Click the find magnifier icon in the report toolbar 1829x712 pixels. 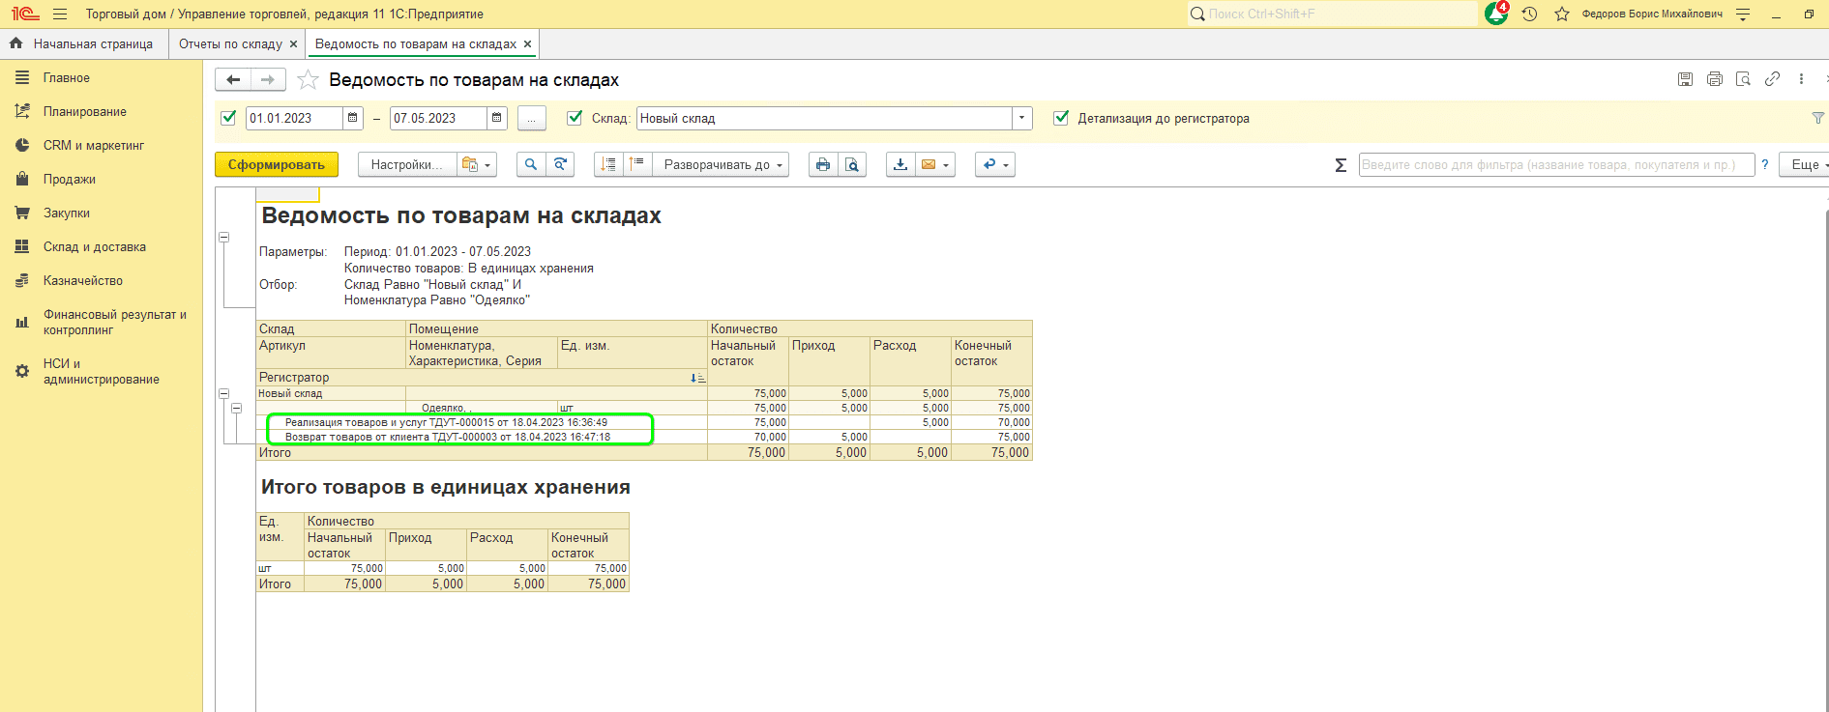pos(531,165)
